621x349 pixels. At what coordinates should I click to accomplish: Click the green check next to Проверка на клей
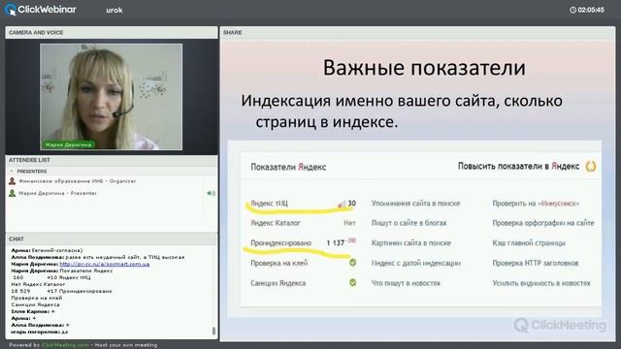(352, 263)
